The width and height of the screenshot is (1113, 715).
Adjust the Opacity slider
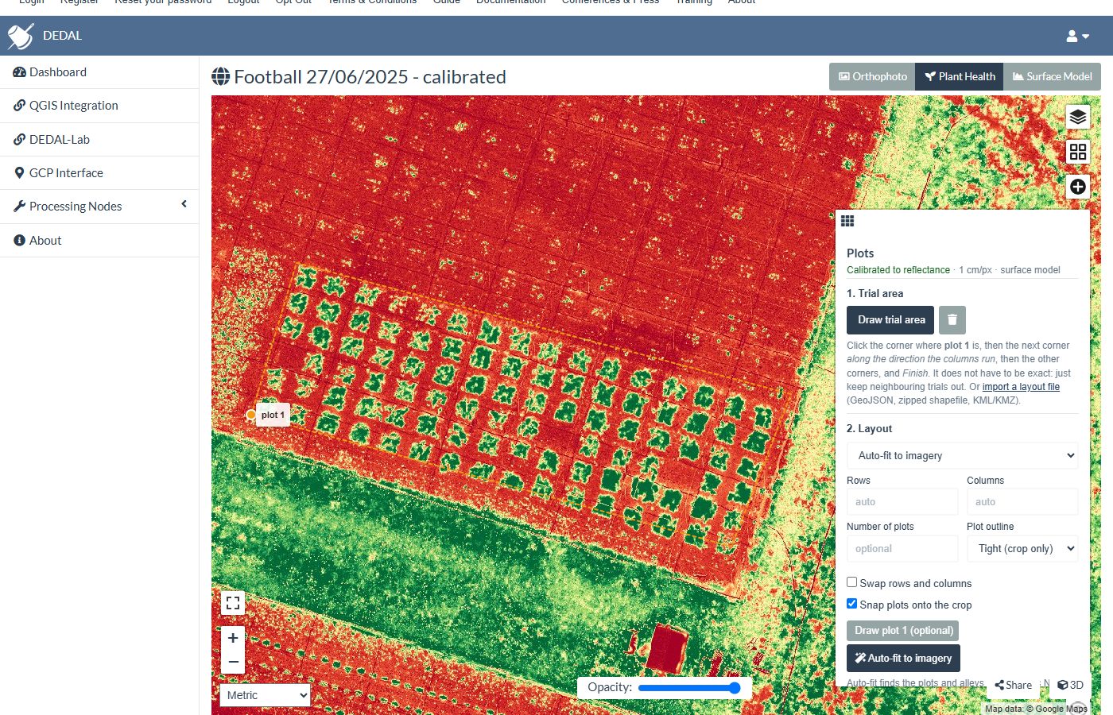pyautogui.click(x=689, y=688)
